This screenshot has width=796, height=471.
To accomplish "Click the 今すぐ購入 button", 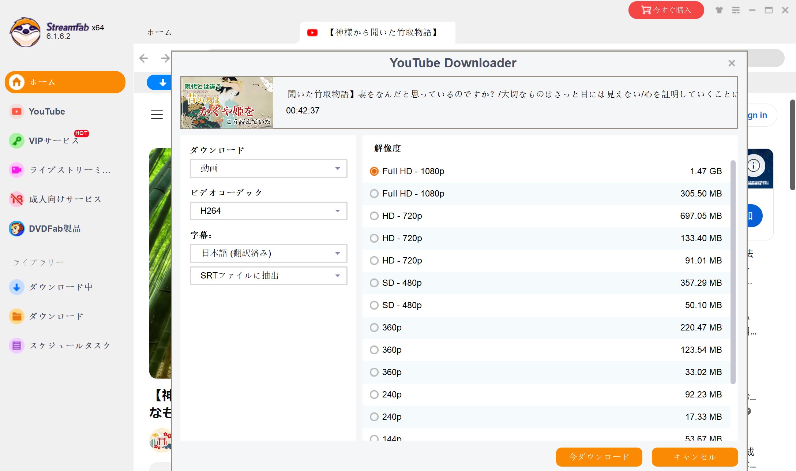I will [666, 10].
